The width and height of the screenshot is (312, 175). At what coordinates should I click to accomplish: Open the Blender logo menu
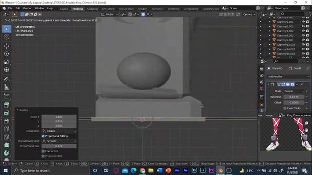pos(4,8)
